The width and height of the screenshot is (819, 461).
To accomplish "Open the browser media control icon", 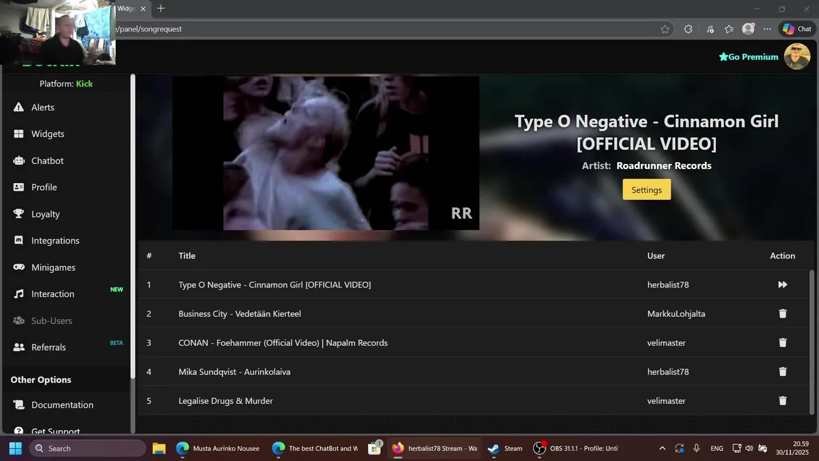I will 710,29.
